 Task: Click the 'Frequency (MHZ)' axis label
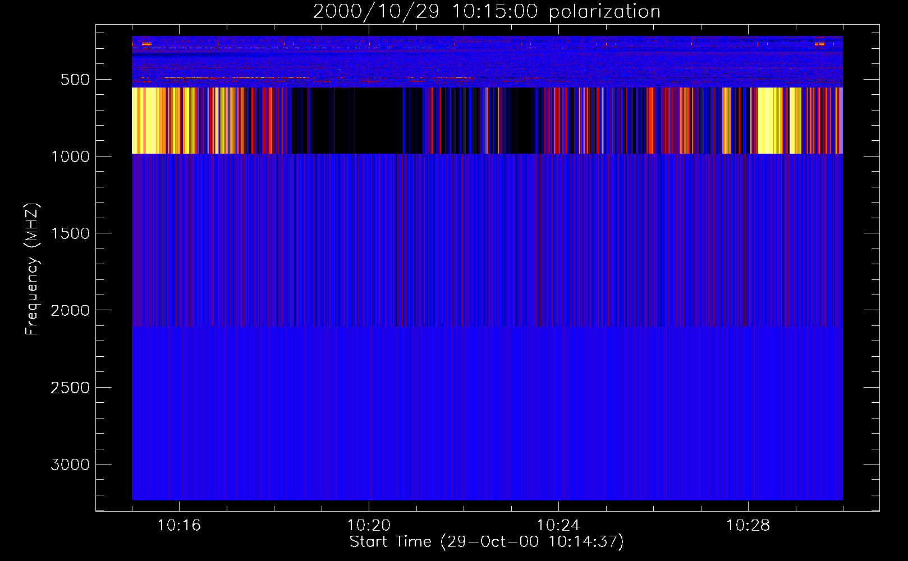(x=32, y=269)
